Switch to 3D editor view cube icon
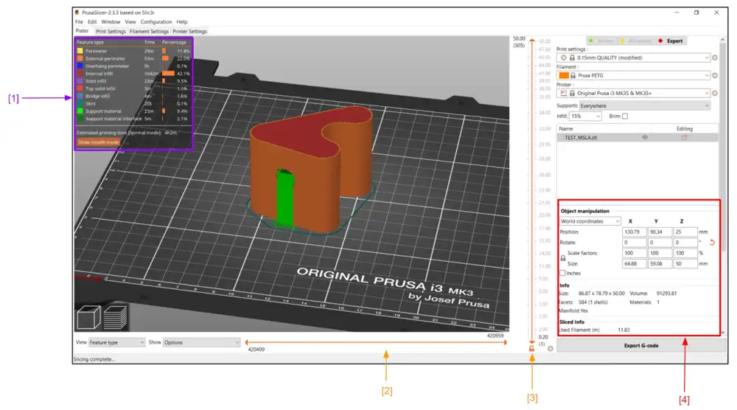This screenshot has height=410, width=737. pos(88,317)
